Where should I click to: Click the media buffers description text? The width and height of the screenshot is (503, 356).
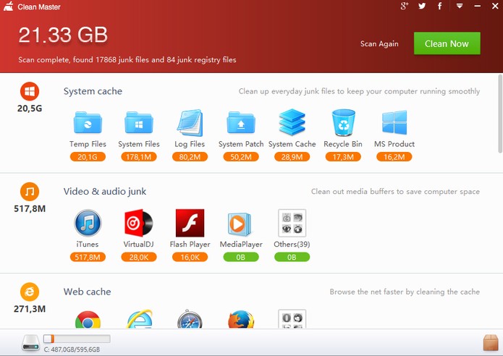pos(395,192)
